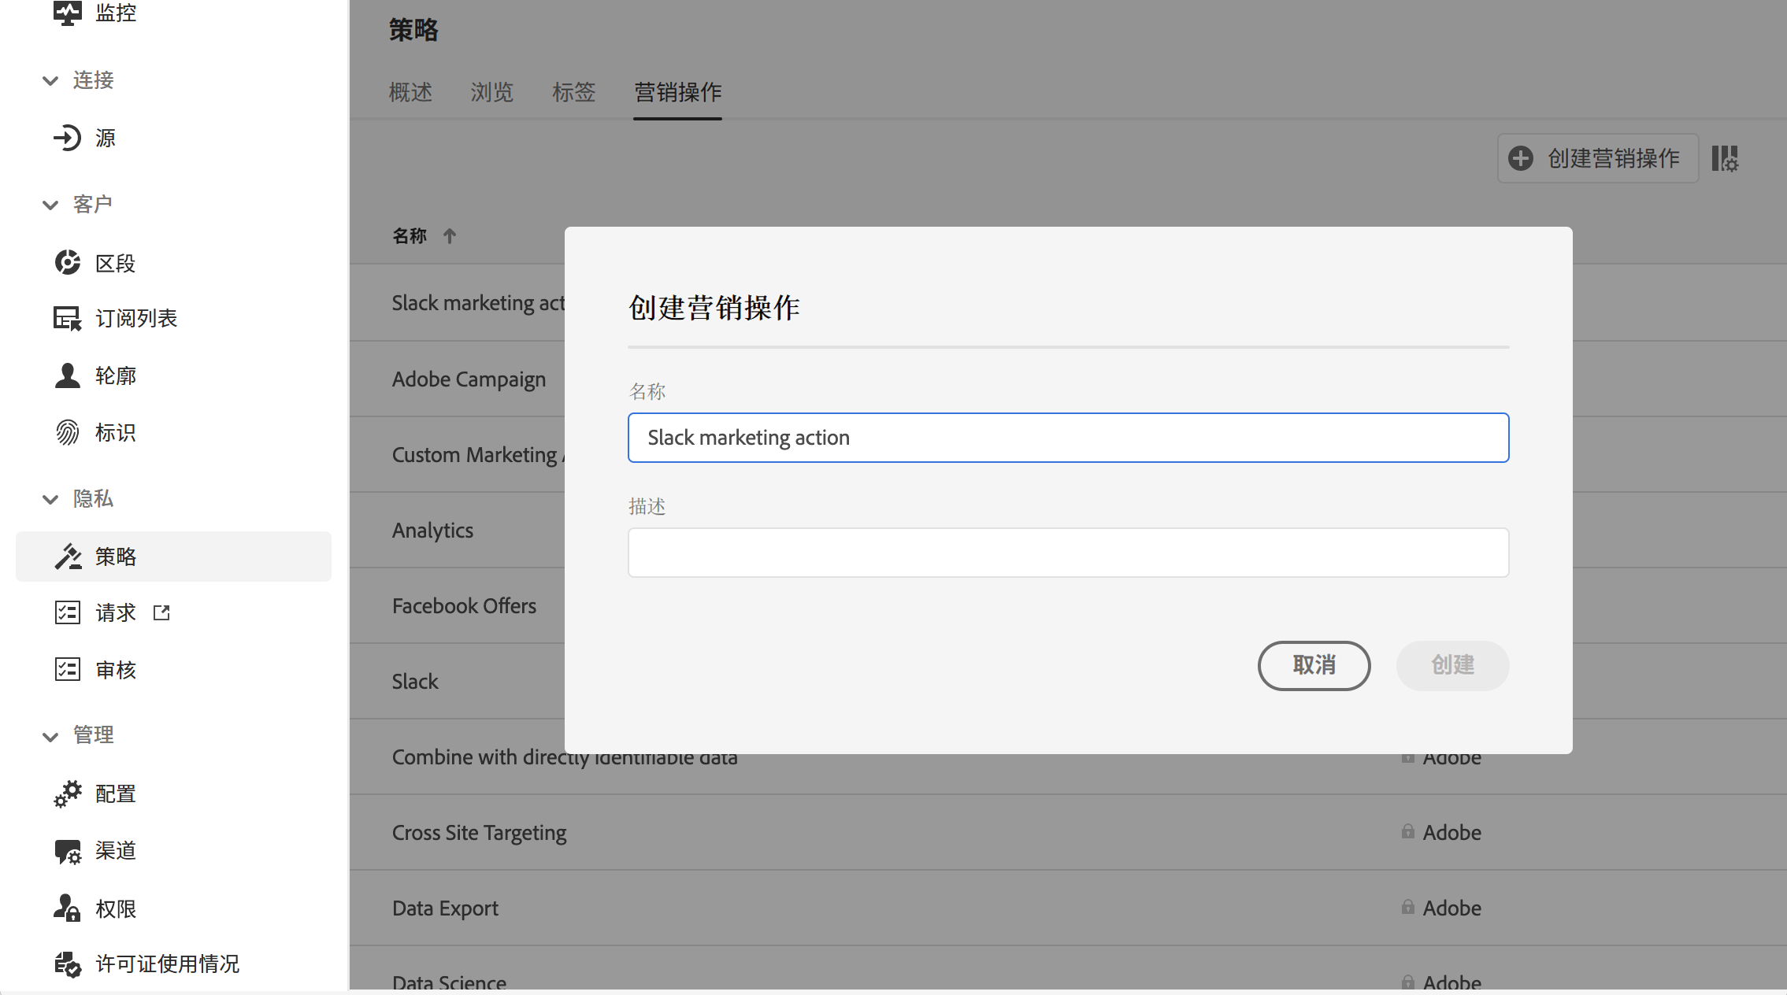The image size is (1787, 995).
Task: Switch to the 标签 tab
Action: (x=573, y=92)
